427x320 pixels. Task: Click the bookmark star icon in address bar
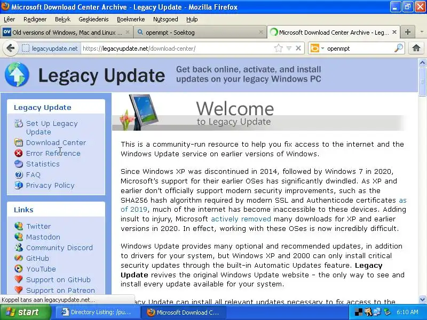[x=278, y=49]
